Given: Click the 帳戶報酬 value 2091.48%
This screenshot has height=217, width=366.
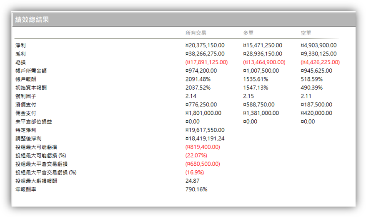Looking at the screenshot, I should (x=198, y=79).
